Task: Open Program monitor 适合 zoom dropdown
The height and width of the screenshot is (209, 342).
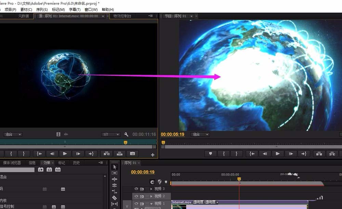Action: (x=200, y=135)
